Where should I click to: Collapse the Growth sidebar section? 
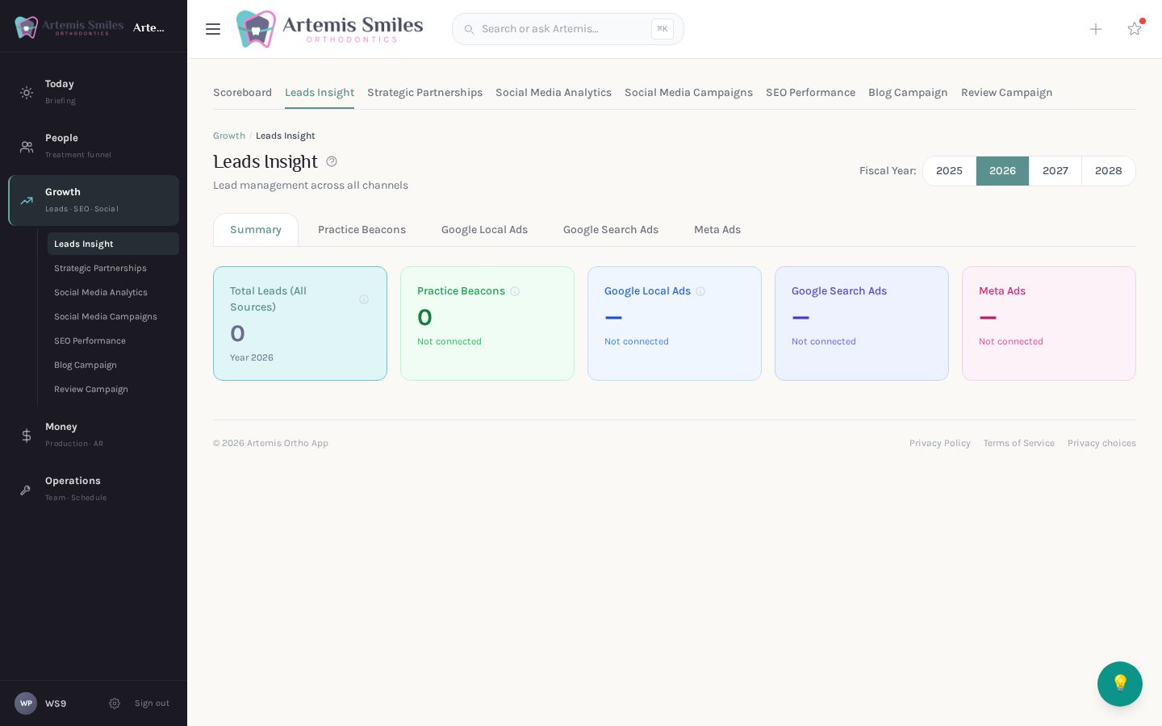(x=94, y=200)
